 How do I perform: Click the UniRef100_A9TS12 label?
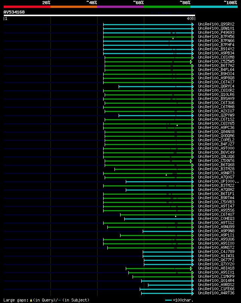pos(216,223)
